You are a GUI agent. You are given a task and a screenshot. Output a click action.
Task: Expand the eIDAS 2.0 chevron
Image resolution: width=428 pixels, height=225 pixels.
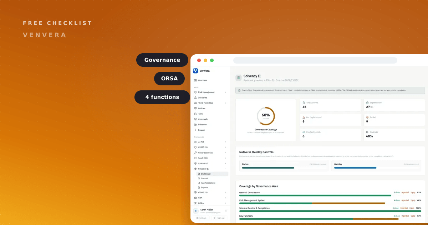click(225, 192)
